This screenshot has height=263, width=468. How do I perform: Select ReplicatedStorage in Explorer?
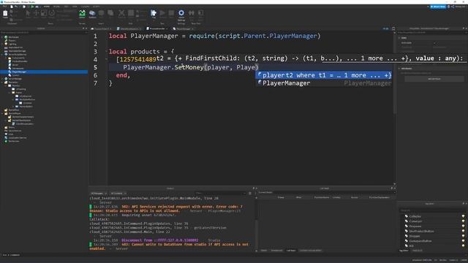pyautogui.click(x=17, y=51)
